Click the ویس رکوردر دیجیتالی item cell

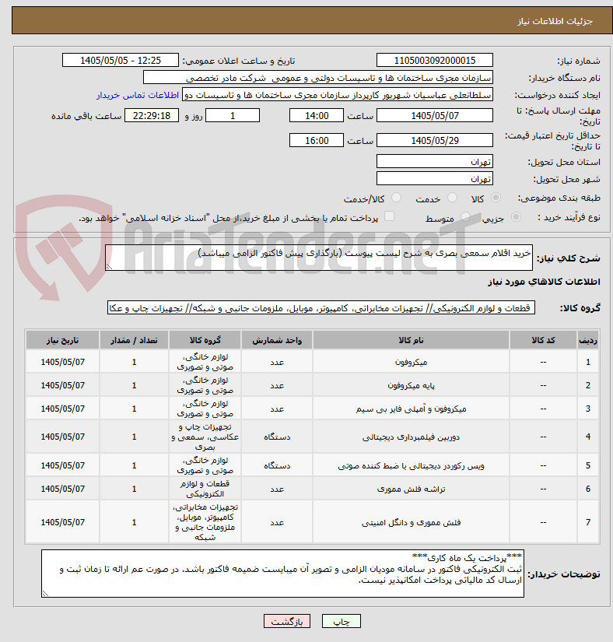[411, 465]
